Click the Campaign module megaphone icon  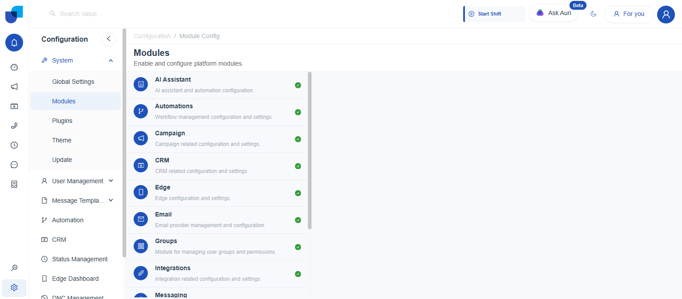click(x=141, y=138)
